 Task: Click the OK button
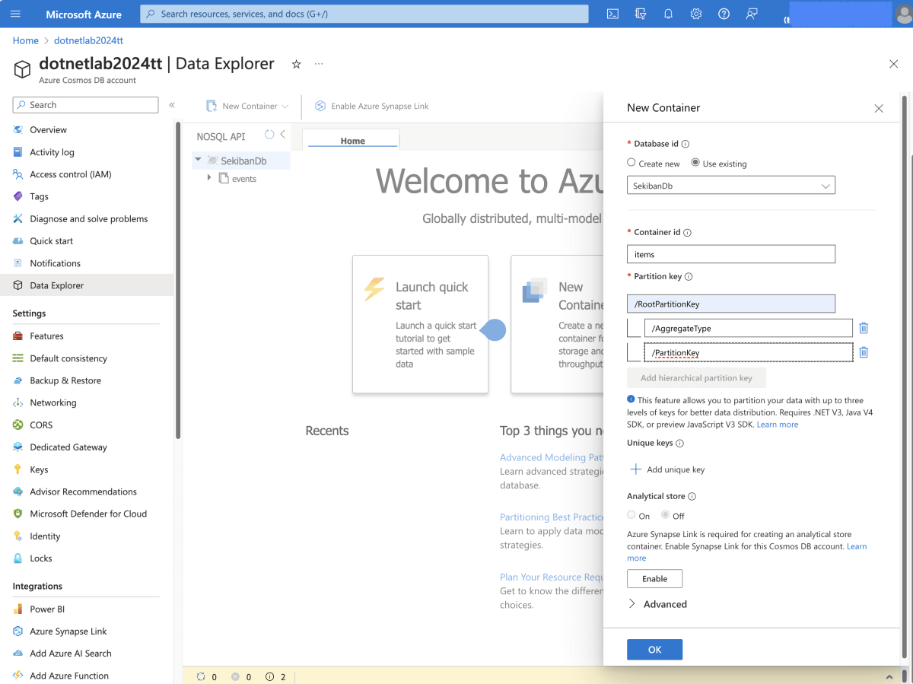click(654, 649)
